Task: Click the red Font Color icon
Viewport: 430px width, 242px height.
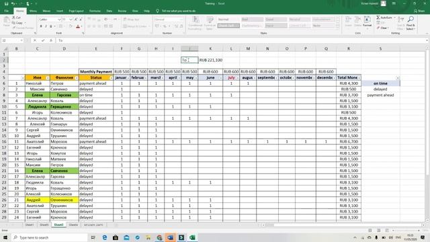Action: coord(78,26)
